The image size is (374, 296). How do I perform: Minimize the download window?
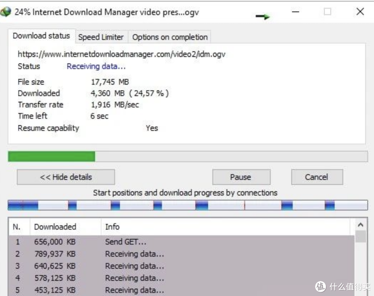pos(295,11)
